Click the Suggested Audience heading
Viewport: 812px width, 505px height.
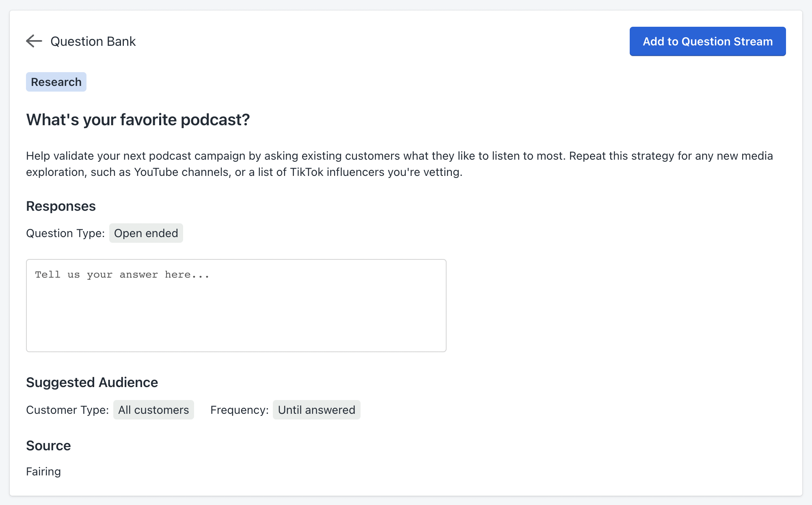point(92,383)
